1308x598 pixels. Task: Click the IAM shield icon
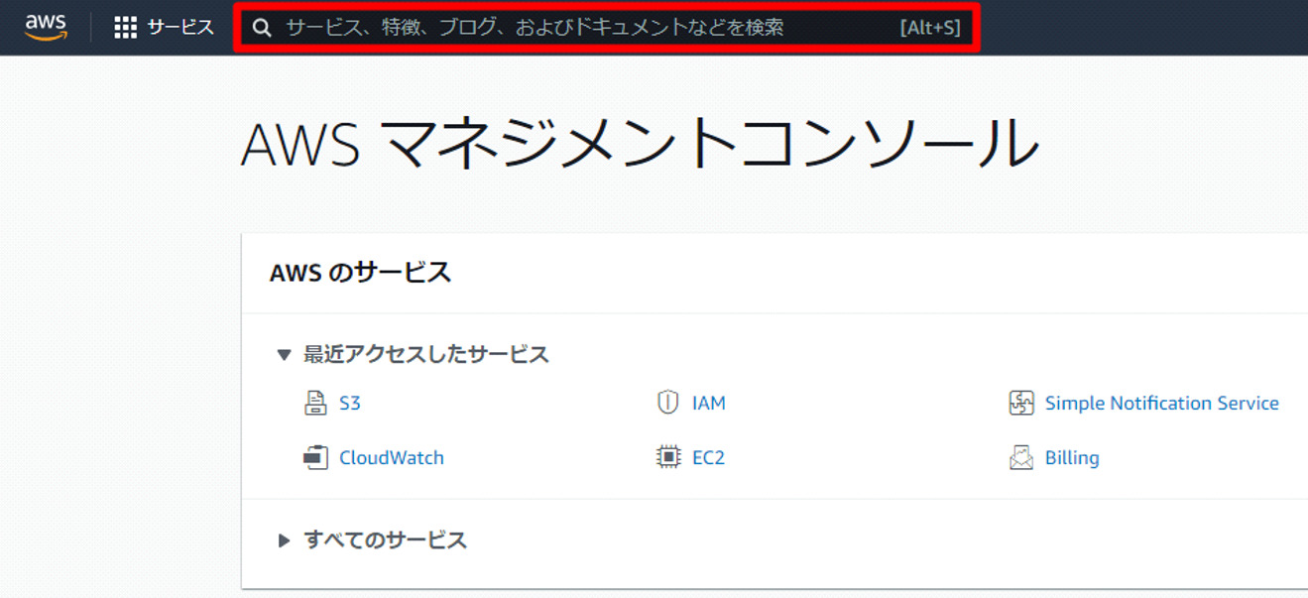(x=667, y=403)
